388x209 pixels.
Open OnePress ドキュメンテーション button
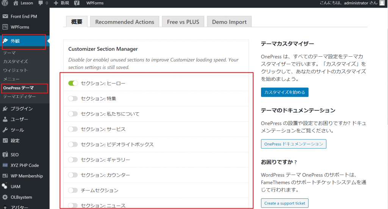(294, 144)
